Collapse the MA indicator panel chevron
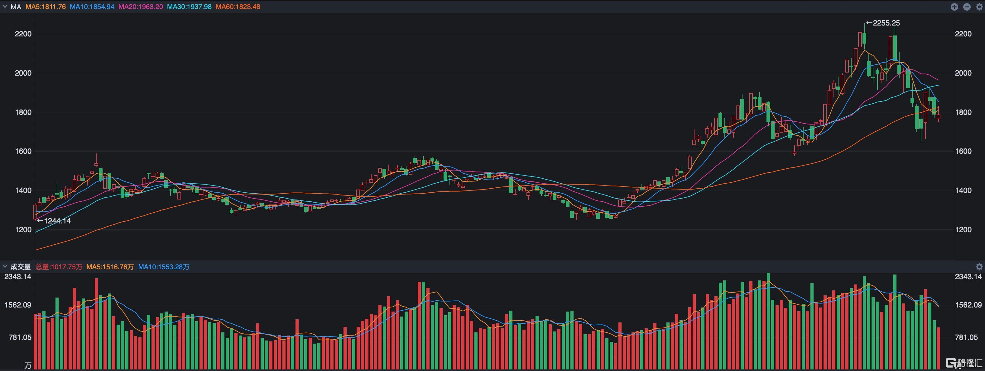This screenshot has width=985, height=371. (5, 7)
